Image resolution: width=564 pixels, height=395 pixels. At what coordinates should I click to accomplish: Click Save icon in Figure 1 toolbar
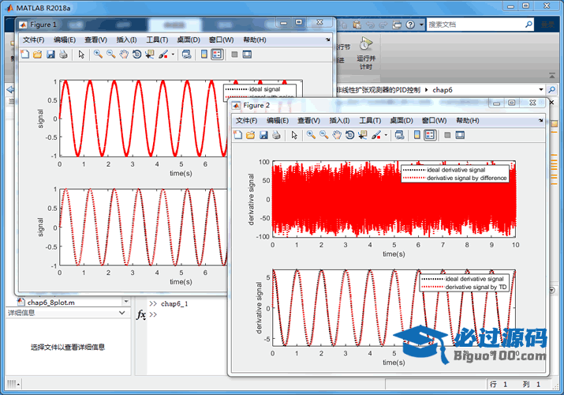pyautogui.click(x=50, y=55)
